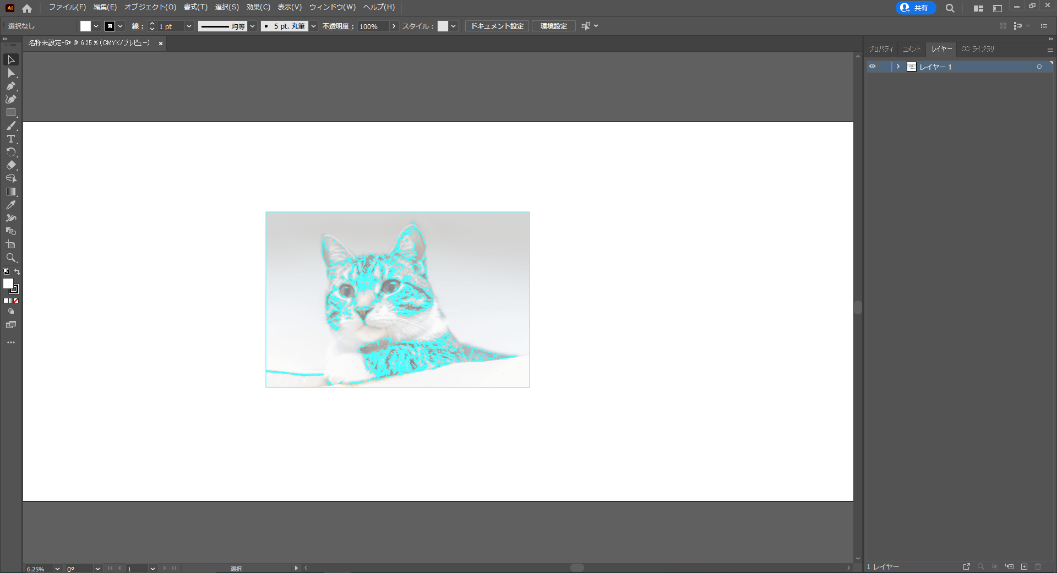Switch to the プロパティ panel tab
Viewport: 1057px width, 573px height.
pyautogui.click(x=881, y=49)
